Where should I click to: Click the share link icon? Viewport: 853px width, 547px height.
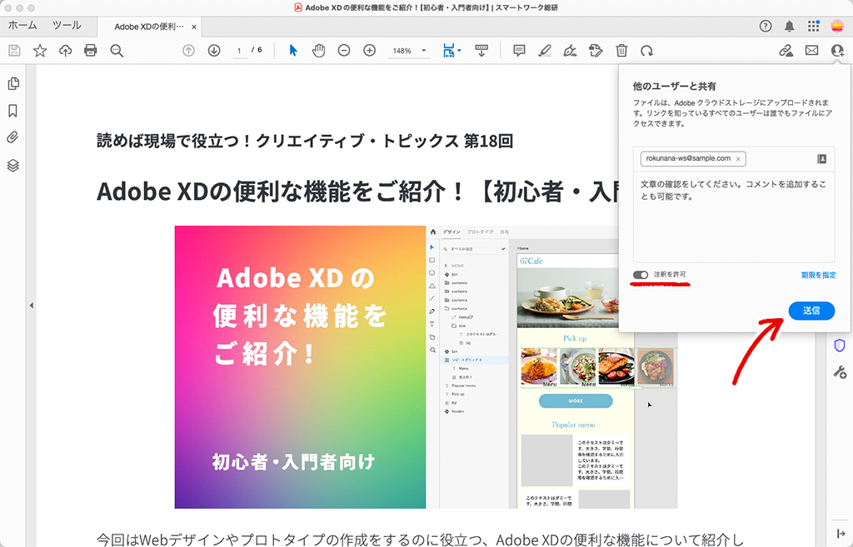(x=786, y=51)
